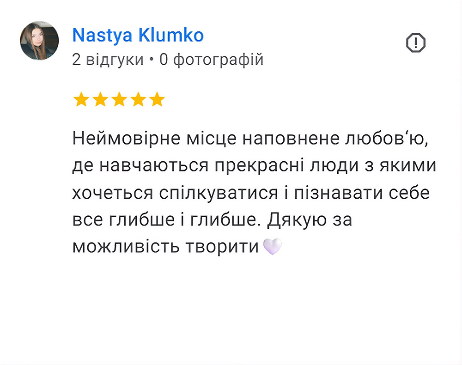Click the report review exclamation icon
This screenshot has width=462, height=365.
point(415,43)
